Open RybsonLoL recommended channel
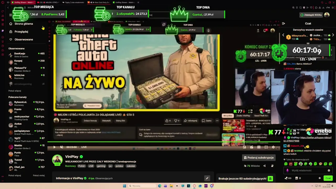This screenshot has width=336, height=189. click(x=26, y=103)
